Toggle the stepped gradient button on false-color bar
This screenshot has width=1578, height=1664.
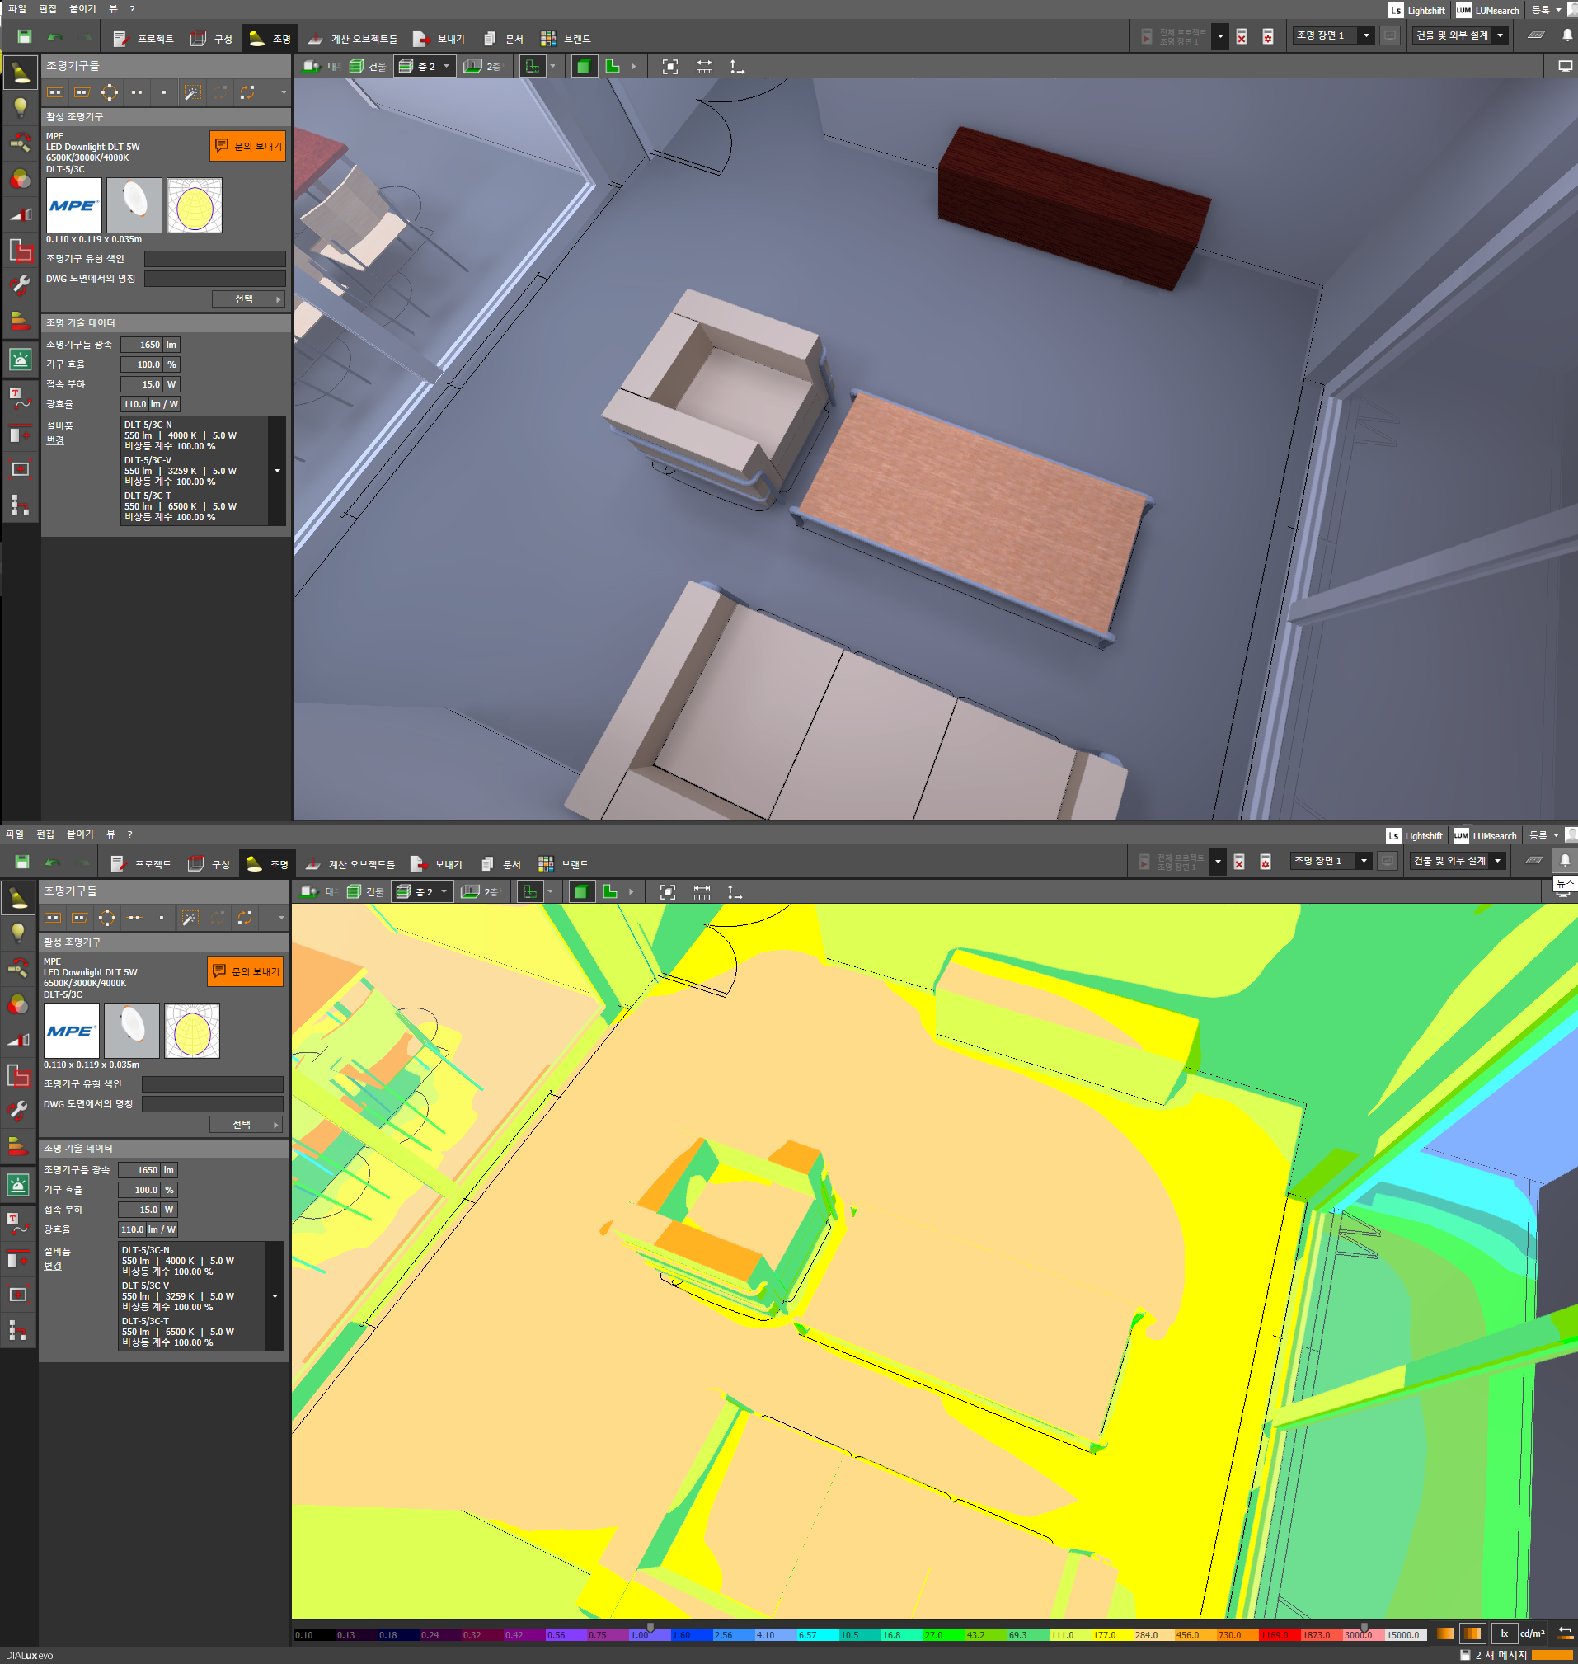point(1472,1633)
